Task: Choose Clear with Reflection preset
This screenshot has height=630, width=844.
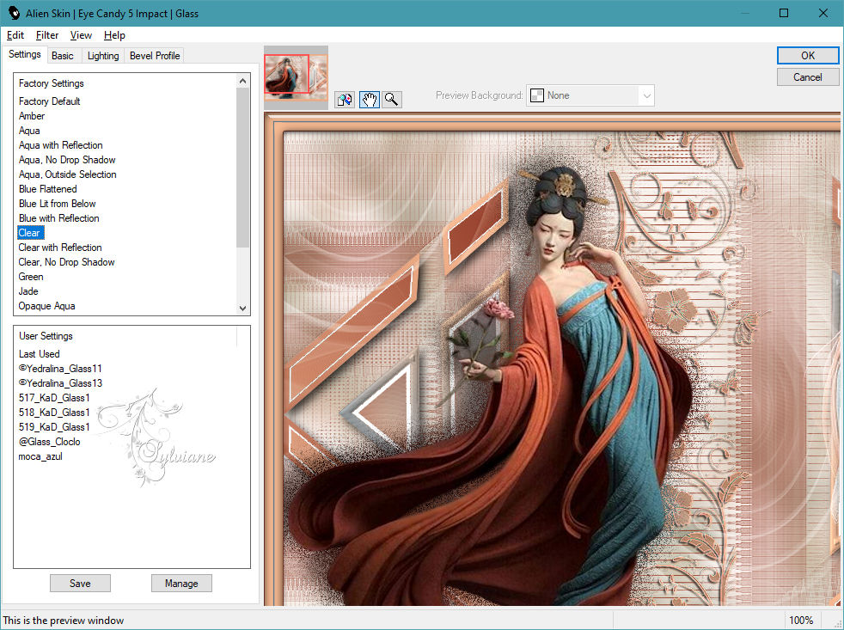Action: 60,248
